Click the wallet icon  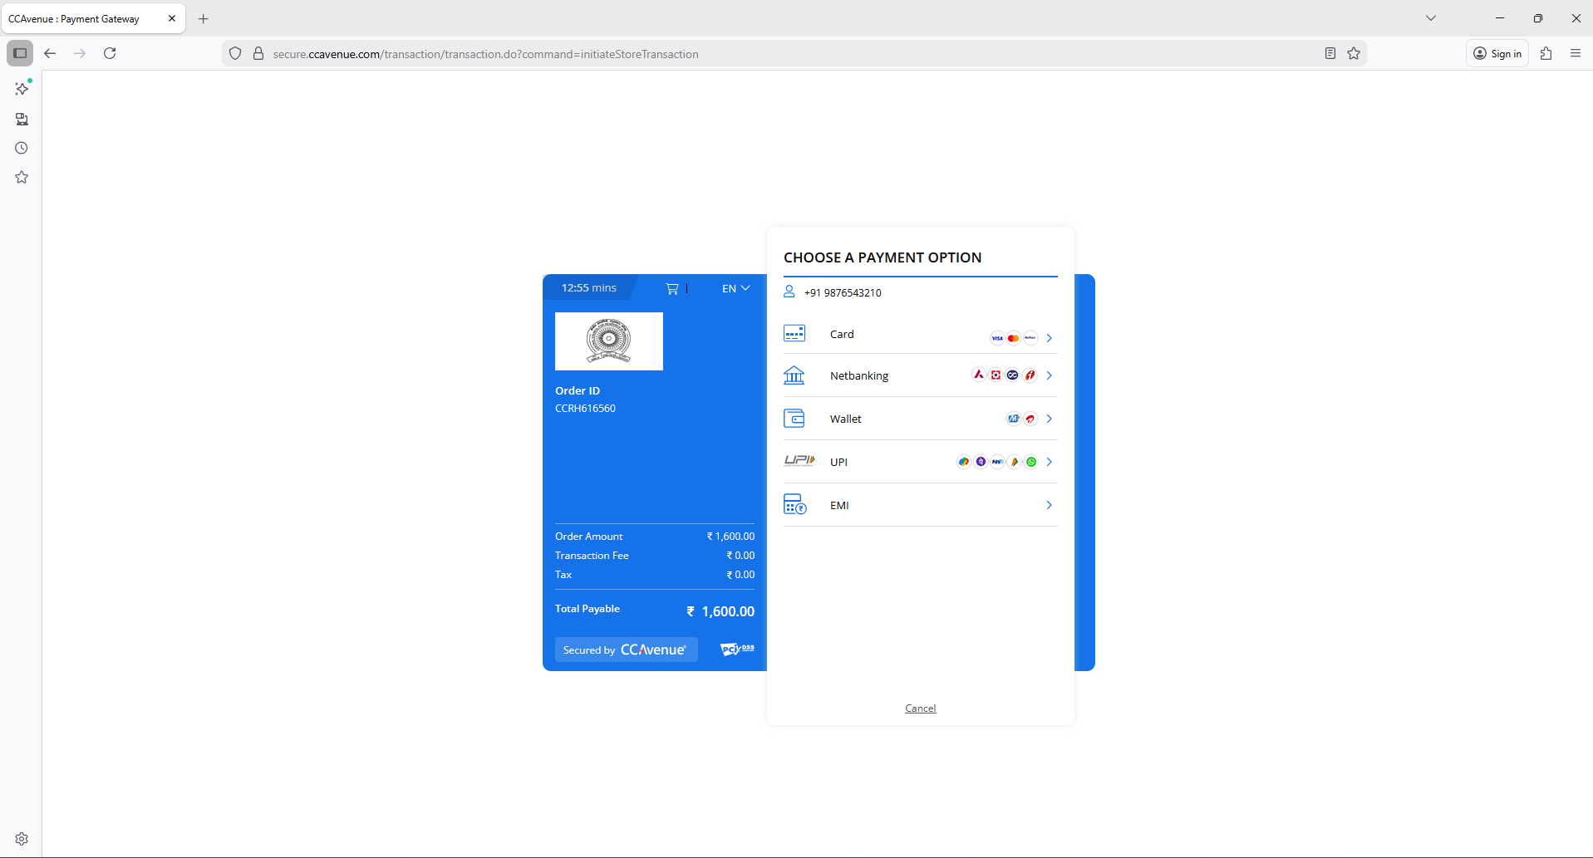click(x=794, y=419)
